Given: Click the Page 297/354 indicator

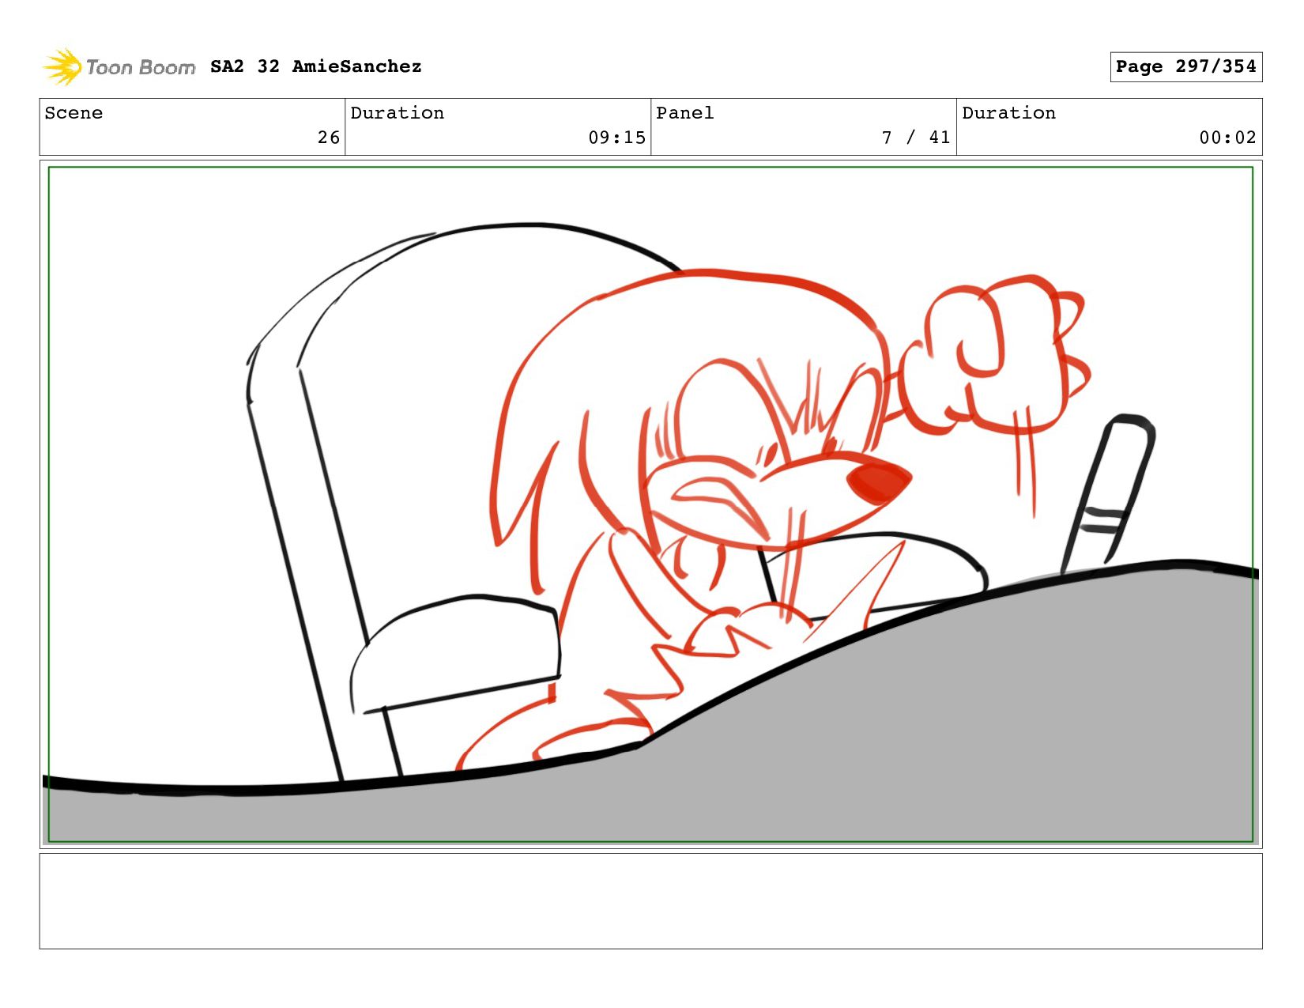Looking at the screenshot, I should click(x=1185, y=66).
